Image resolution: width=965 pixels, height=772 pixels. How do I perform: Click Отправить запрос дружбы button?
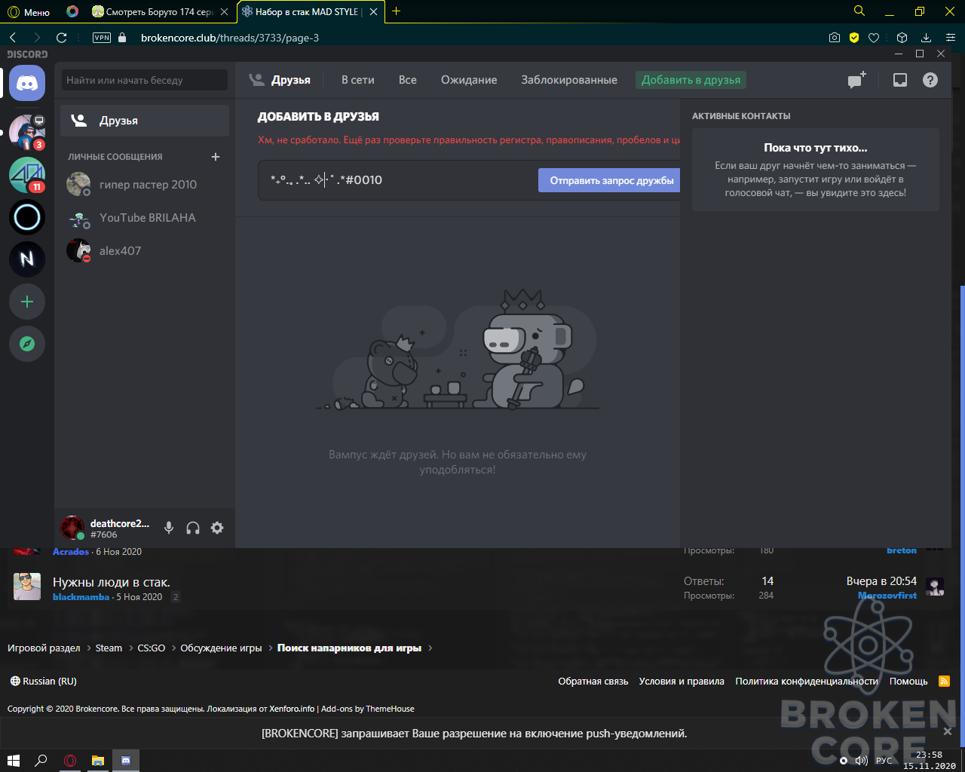[609, 180]
